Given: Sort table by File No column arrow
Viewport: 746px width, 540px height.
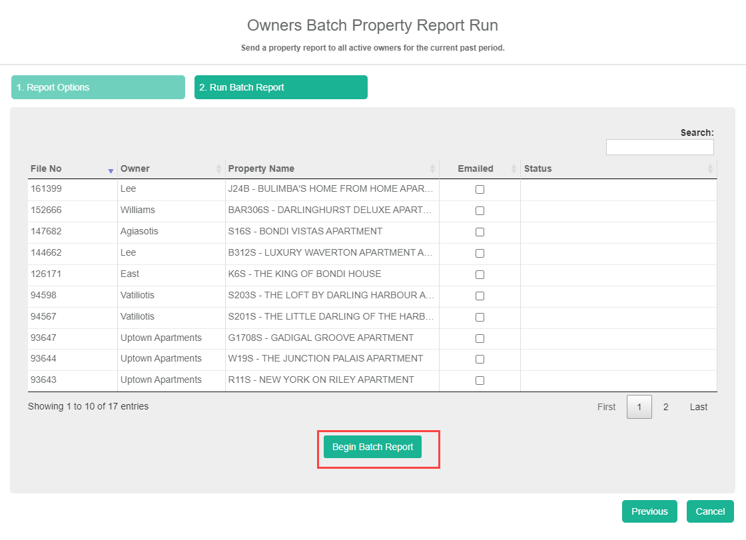Looking at the screenshot, I should 111,170.
